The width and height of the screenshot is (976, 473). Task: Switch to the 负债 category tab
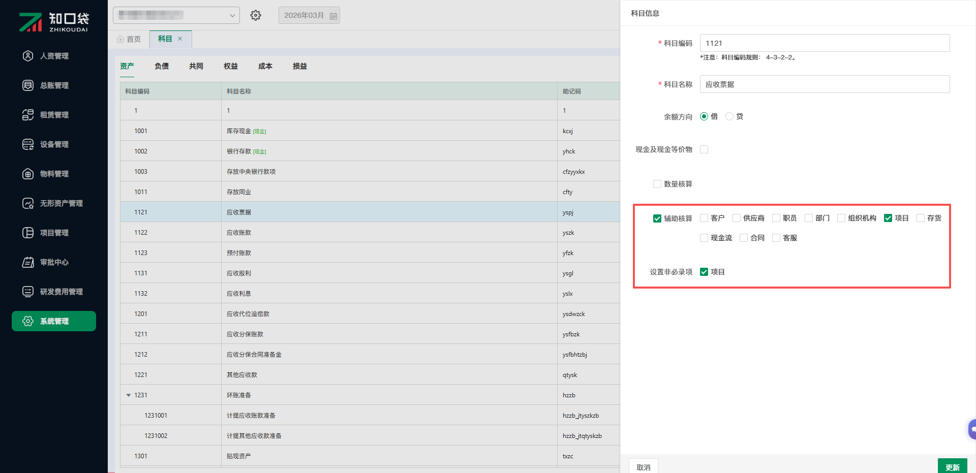click(162, 67)
